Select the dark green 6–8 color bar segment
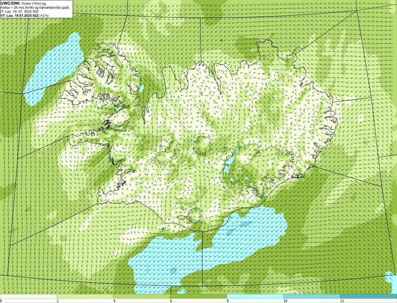The width and height of the screenshot is (397, 303). 199,296
